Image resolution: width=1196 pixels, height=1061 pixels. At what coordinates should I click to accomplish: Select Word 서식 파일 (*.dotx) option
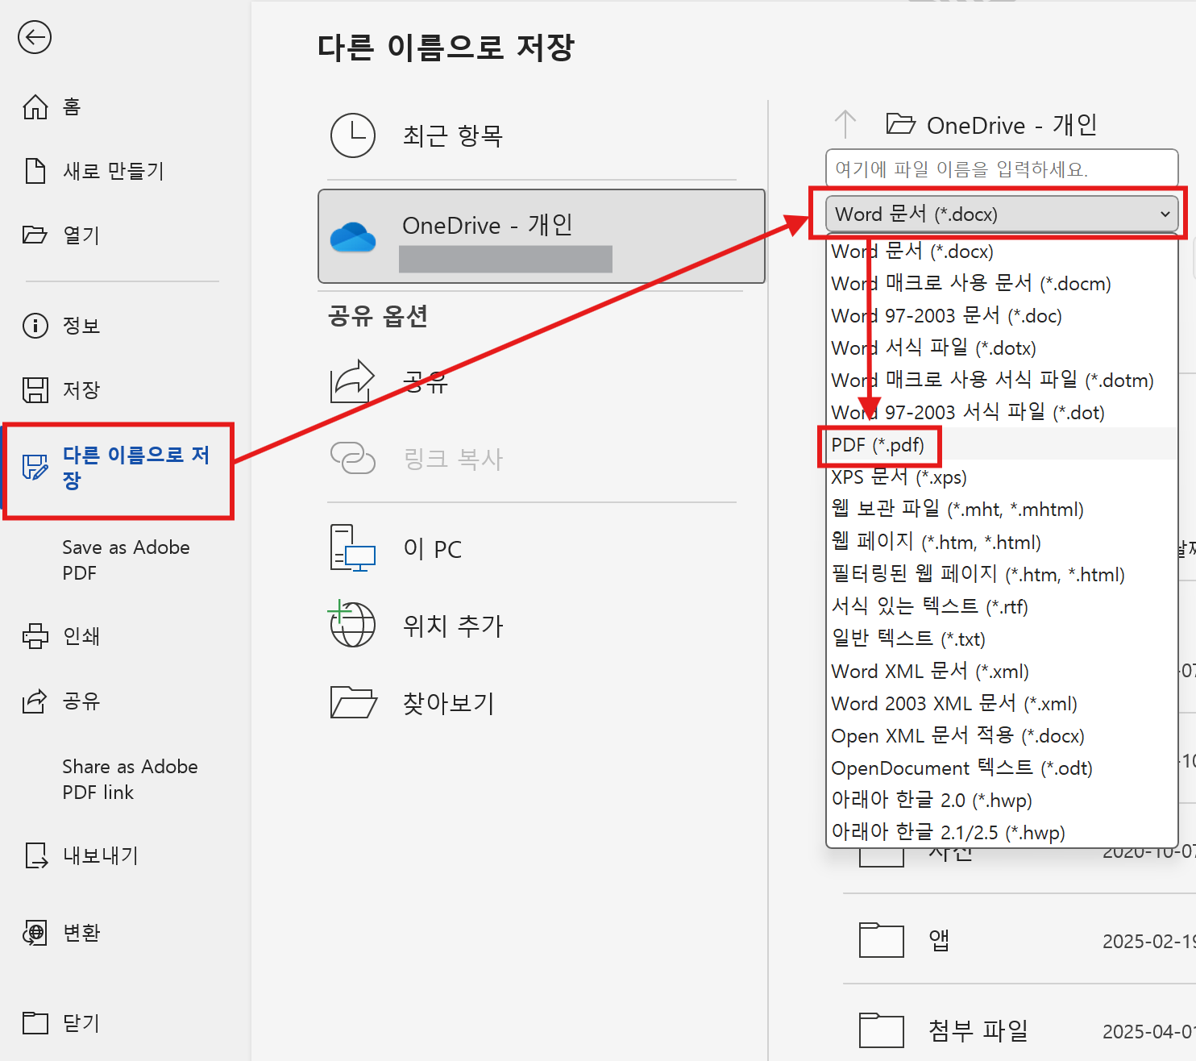pos(1002,347)
